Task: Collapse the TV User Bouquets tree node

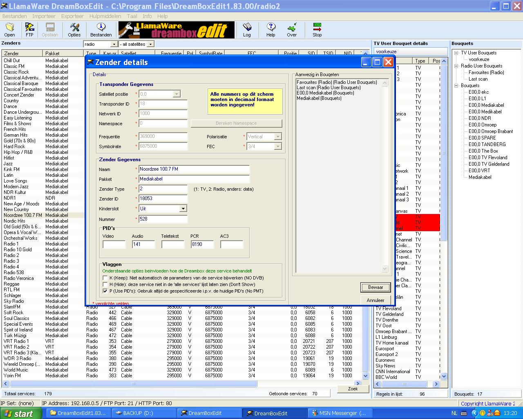Action: pyautogui.click(x=456, y=53)
